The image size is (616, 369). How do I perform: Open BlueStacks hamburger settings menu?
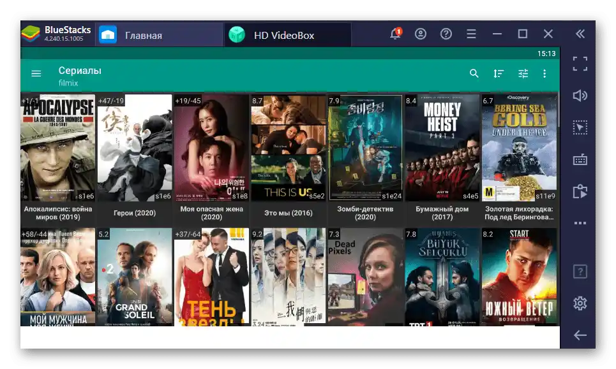click(472, 34)
